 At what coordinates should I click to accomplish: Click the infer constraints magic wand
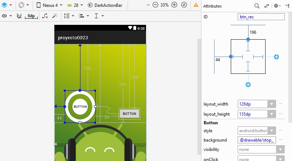(x=55, y=16)
